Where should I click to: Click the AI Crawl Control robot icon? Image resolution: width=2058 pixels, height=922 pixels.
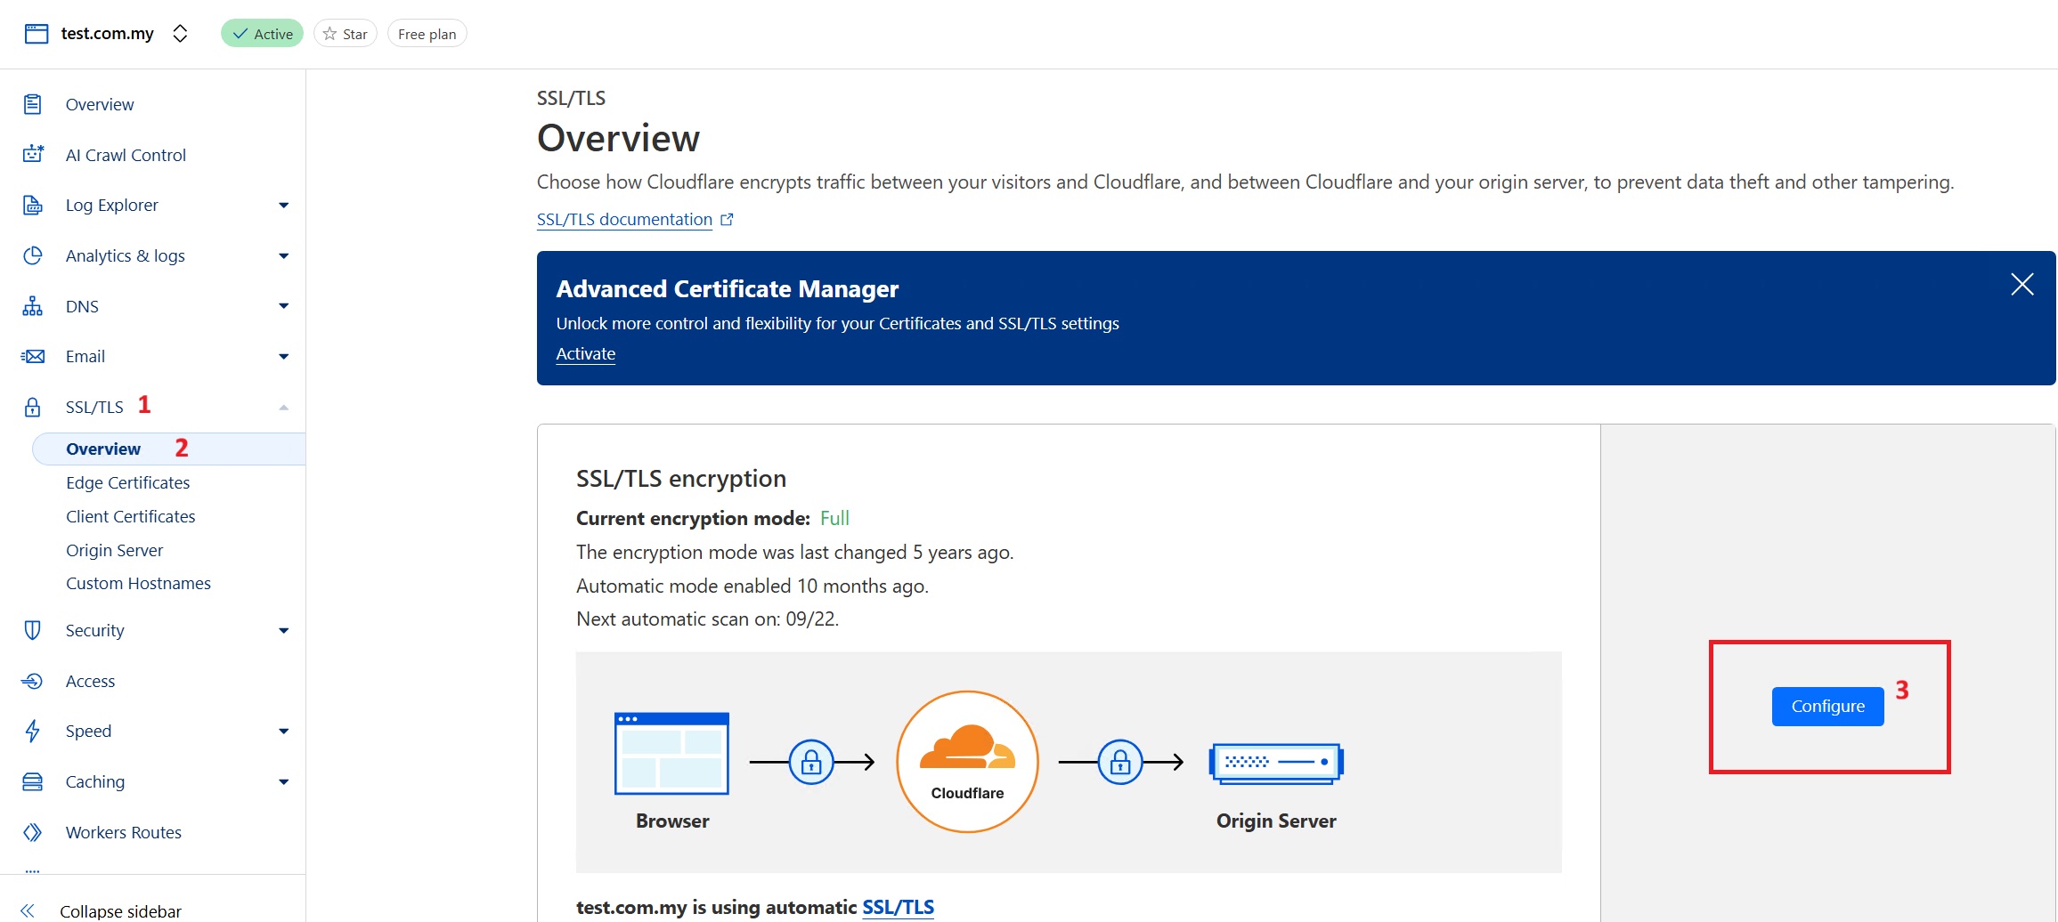33,154
